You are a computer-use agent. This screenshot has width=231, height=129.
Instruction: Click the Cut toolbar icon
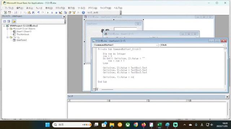[x=21, y=13]
